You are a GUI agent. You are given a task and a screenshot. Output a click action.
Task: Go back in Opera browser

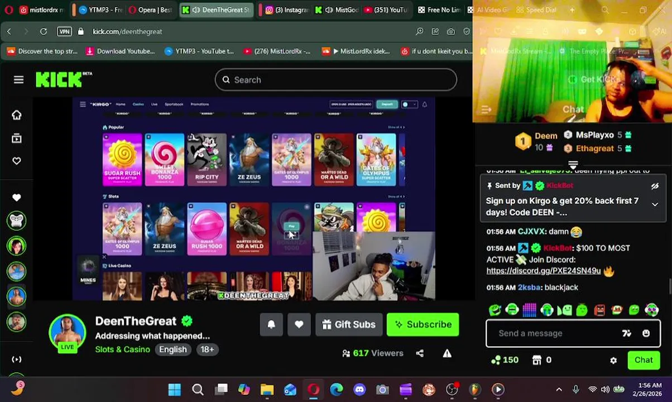click(x=9, y=31)
